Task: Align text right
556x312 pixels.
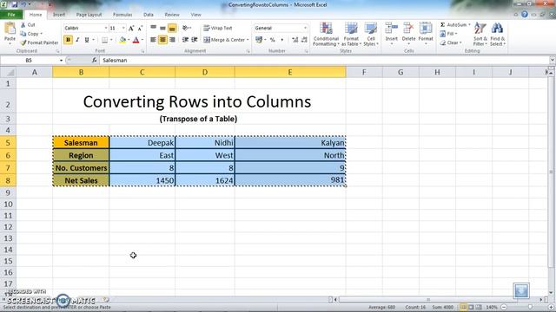Action: click(x=172, y=40)
